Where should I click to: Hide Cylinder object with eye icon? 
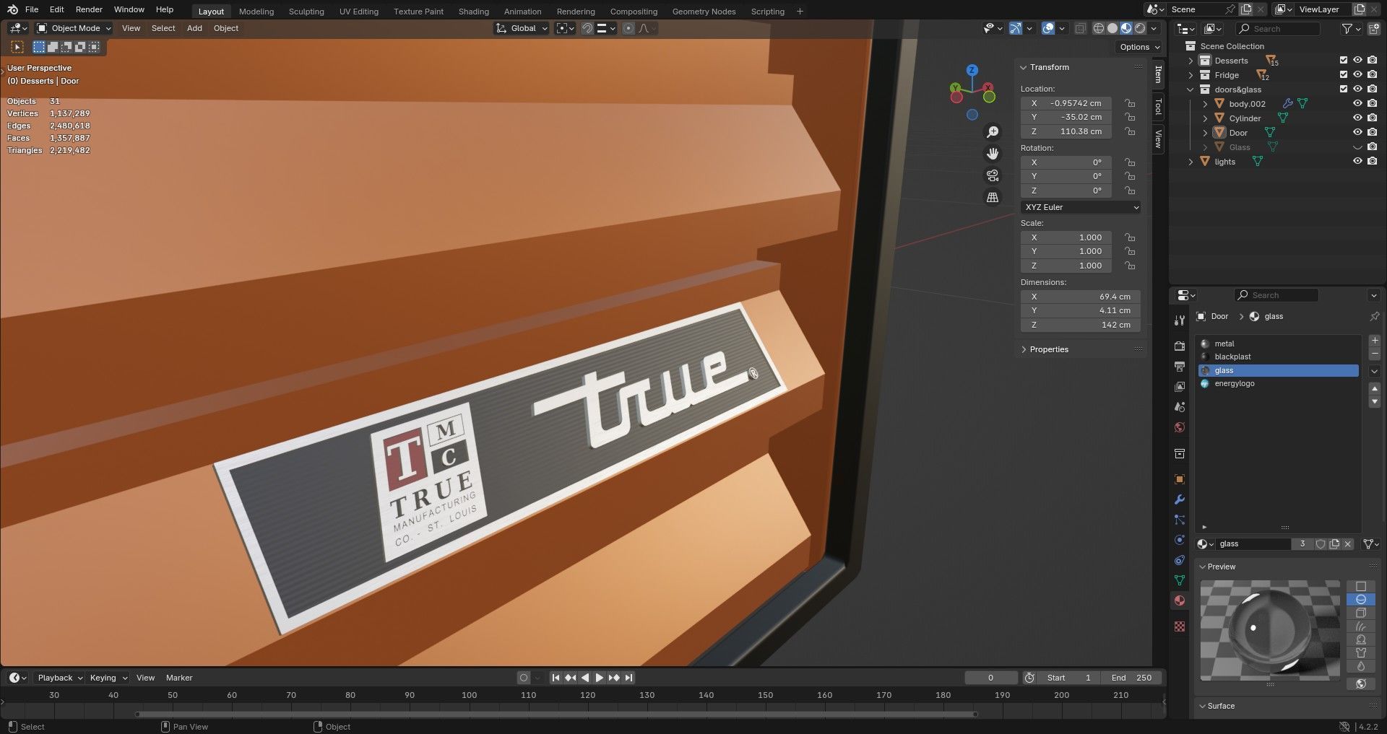point(1357,118)
